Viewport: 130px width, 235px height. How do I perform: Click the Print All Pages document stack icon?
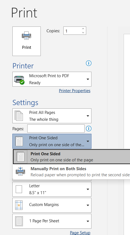tap(19, 116)
